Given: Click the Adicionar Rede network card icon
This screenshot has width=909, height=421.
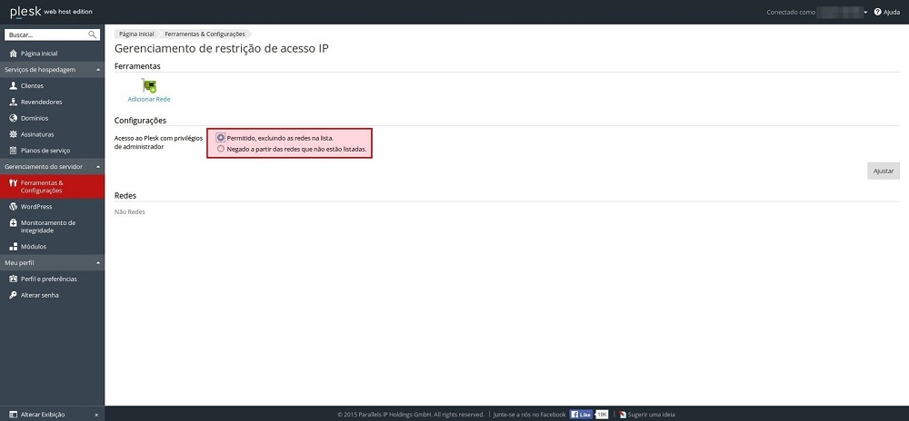Looking at the screenshot, I should pyautogui.click(x=149, y=86).
